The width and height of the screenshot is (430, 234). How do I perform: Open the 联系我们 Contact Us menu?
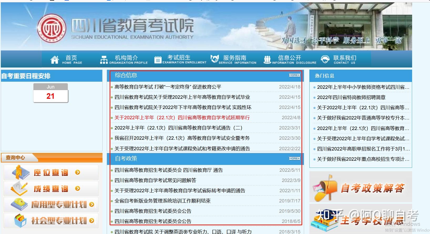click(x=339, y=60)
